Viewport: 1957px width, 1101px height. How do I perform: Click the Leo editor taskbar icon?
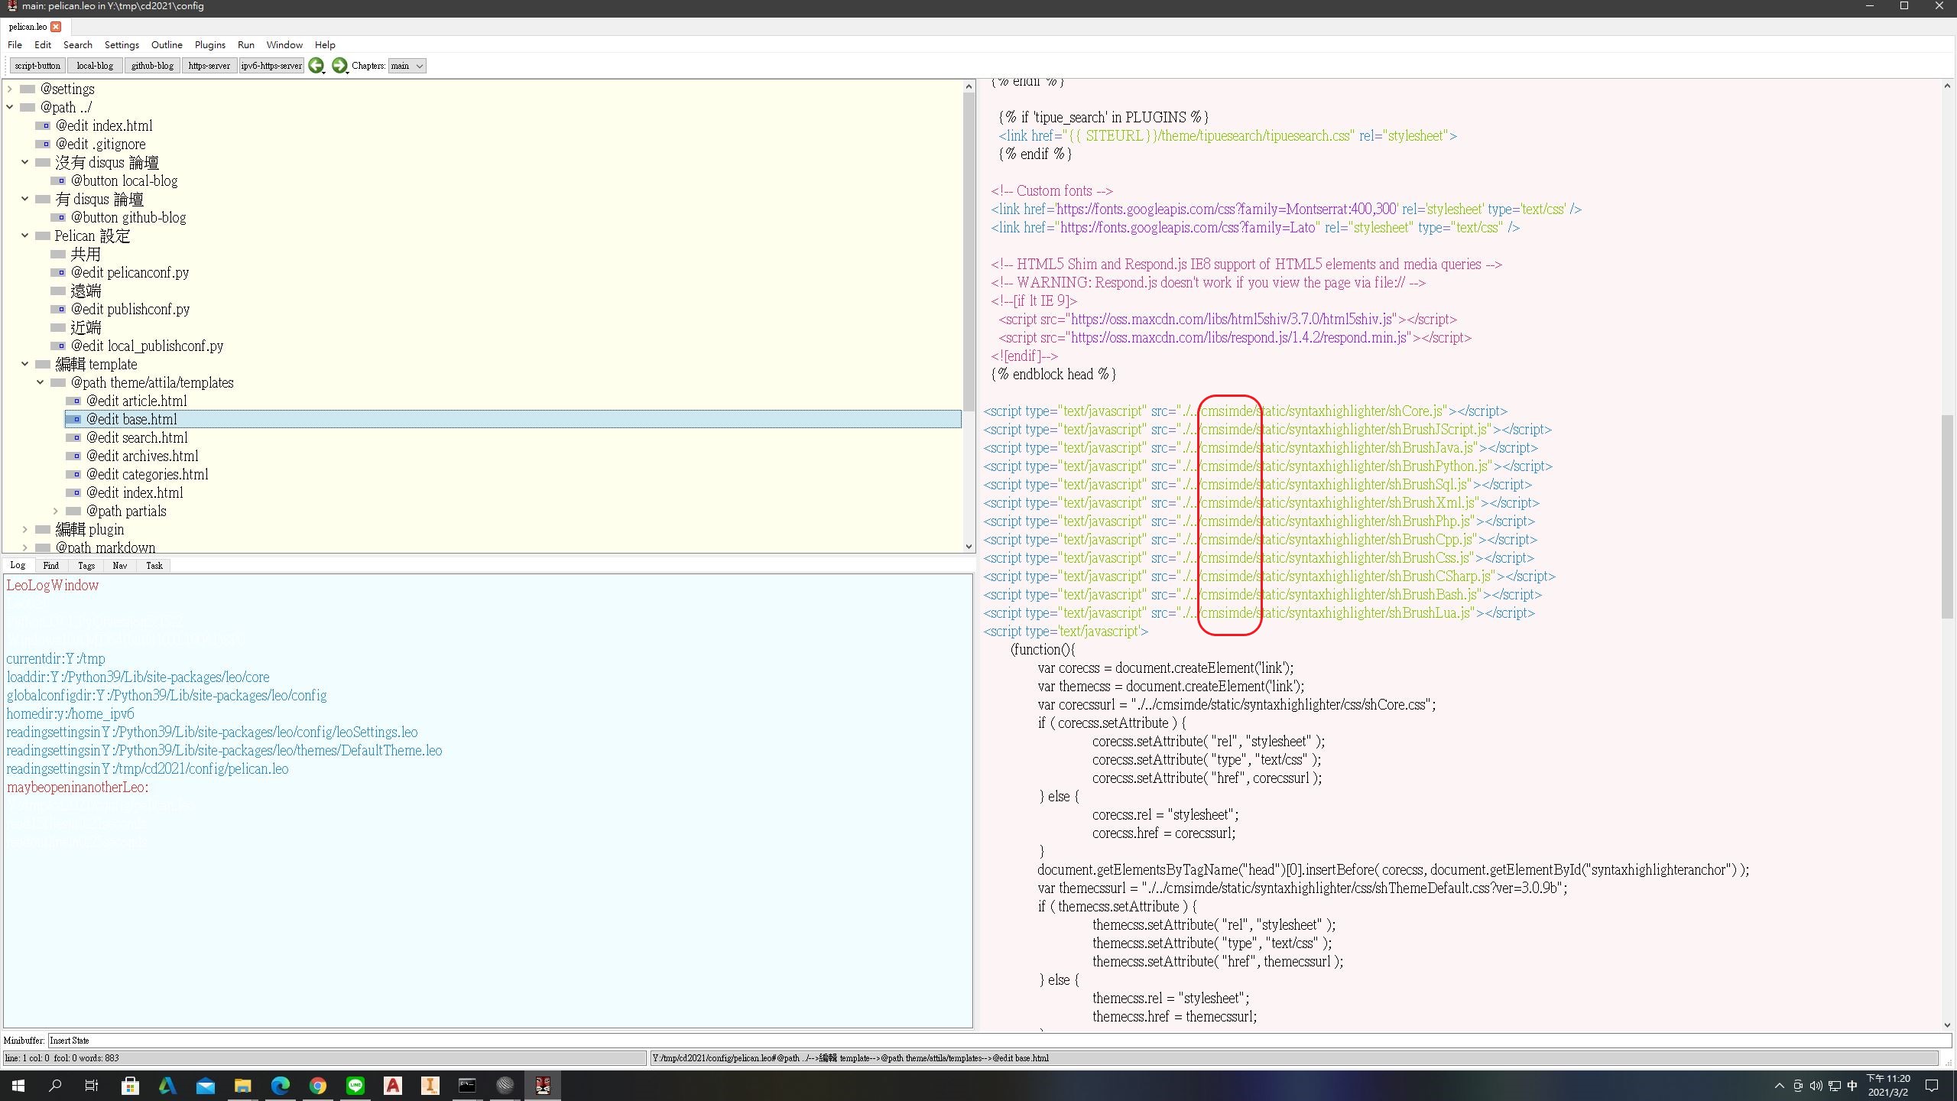[x=543, y=1085]
